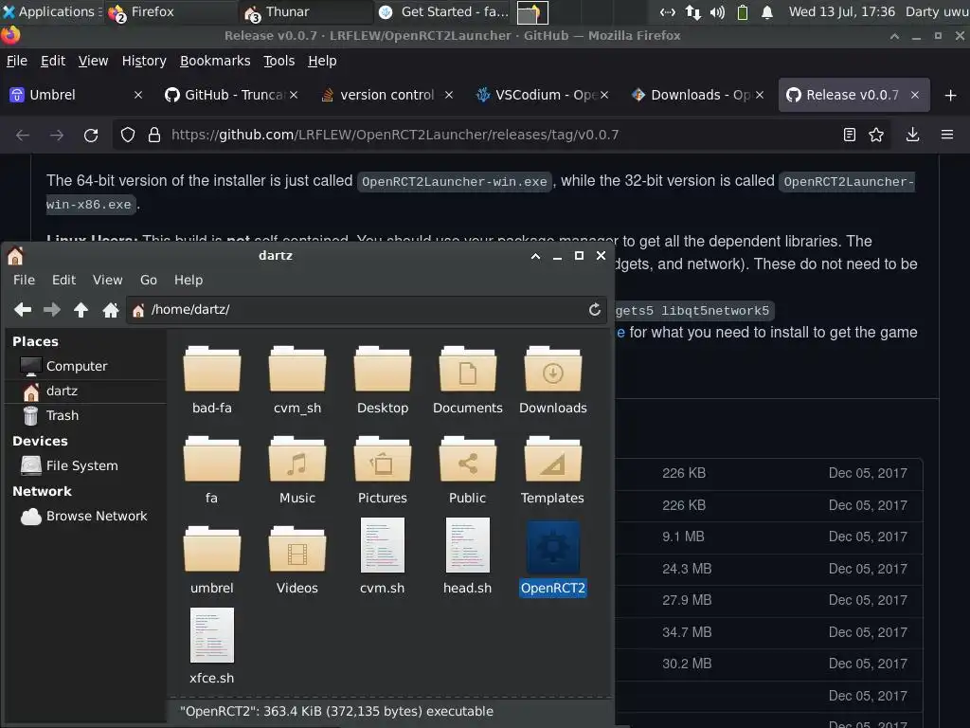Viewport: 970px width, 728px height.
Task: Reload the /home/dartz/ folder
Action: (x=595, y=310)
